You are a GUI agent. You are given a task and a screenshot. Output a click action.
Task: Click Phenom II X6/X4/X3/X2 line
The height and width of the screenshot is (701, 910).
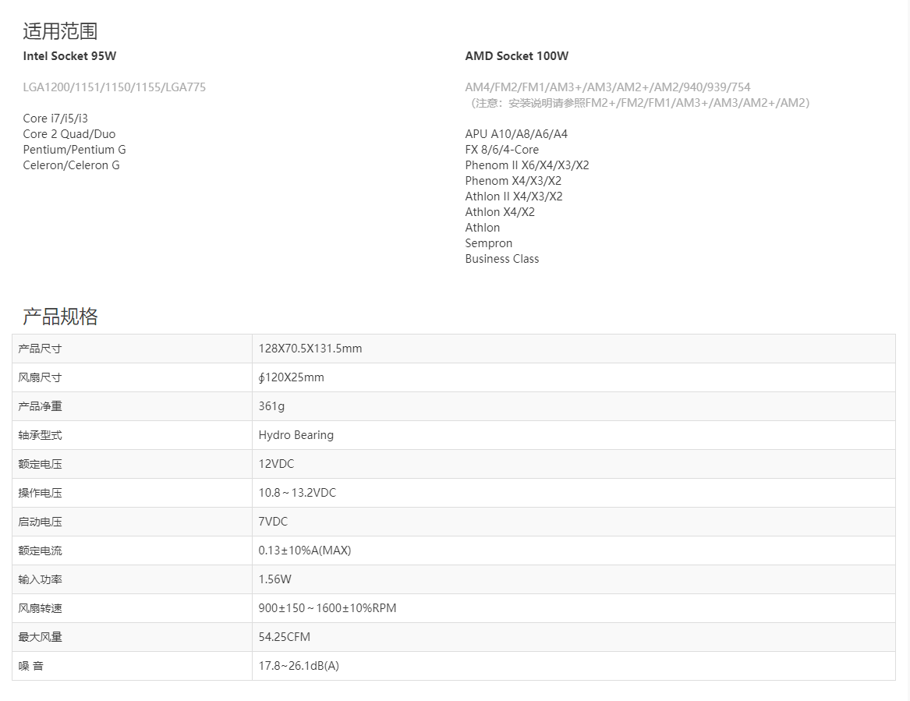point(527,165)
